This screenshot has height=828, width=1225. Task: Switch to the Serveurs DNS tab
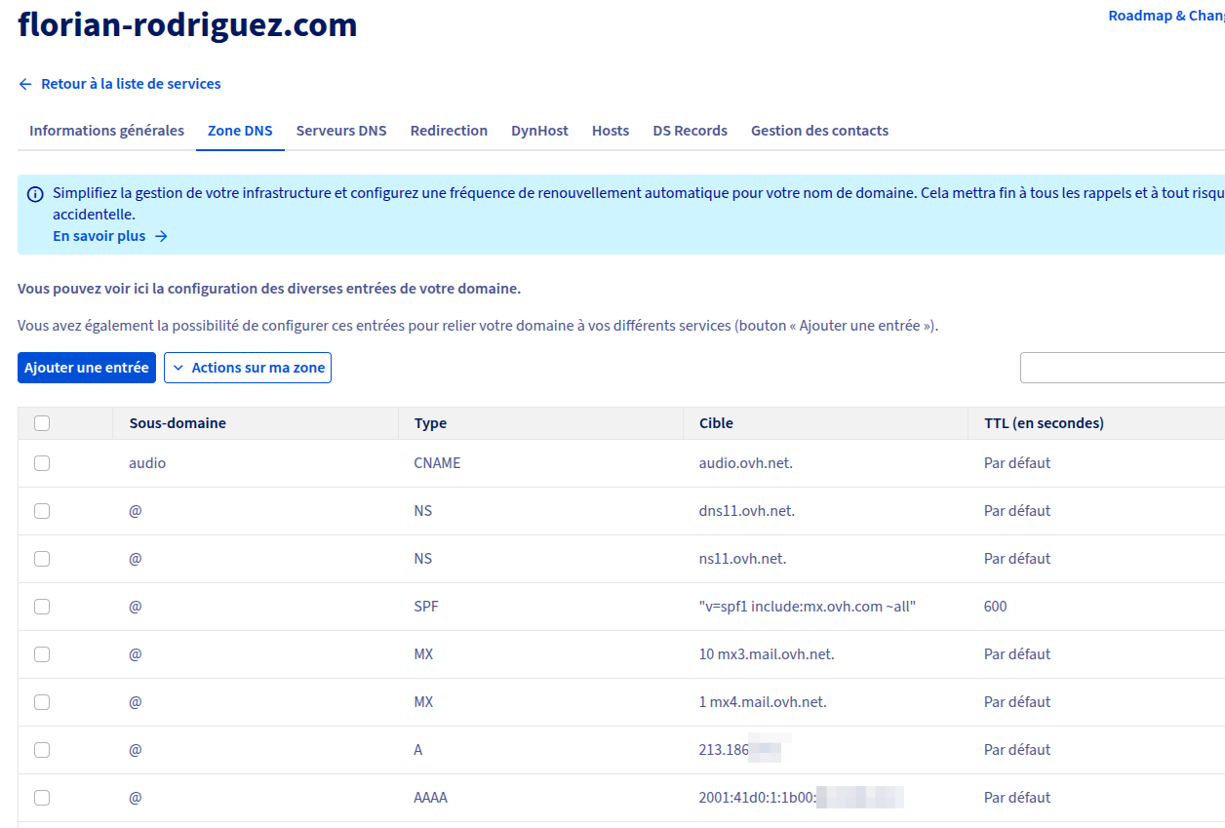tap(341, 130)
